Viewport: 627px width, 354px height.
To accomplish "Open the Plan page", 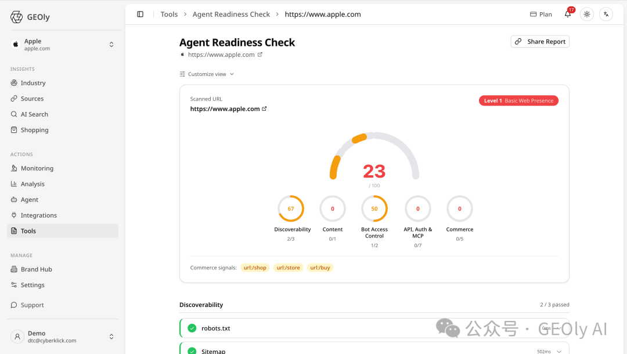I will [x=540, y=15].
